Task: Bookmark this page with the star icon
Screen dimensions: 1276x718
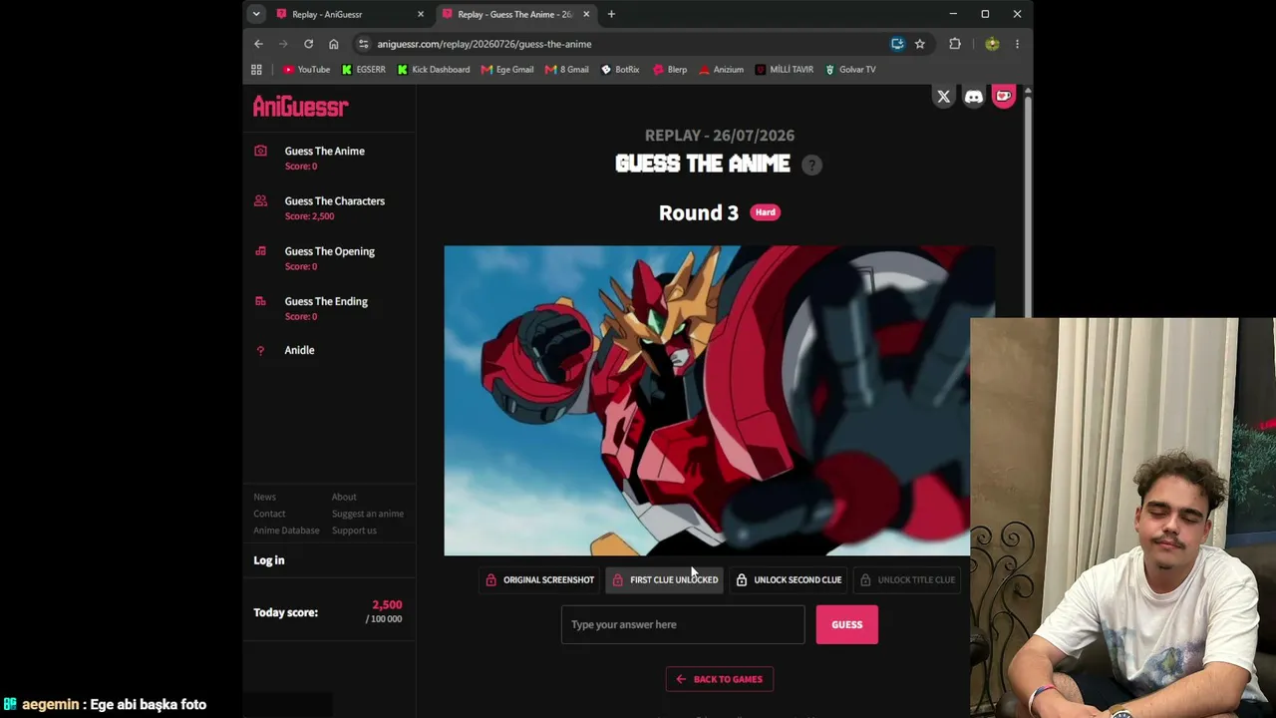Action: click(x=920, y=44)
